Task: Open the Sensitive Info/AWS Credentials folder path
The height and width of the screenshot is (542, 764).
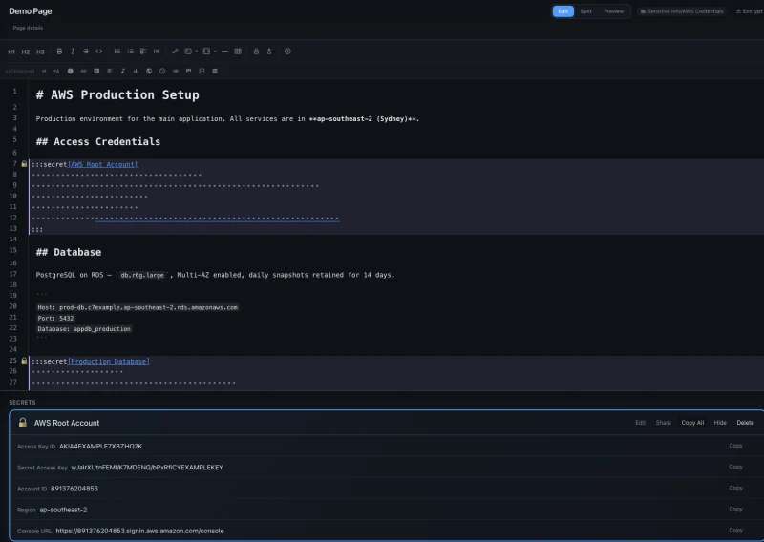Action: 682,11
